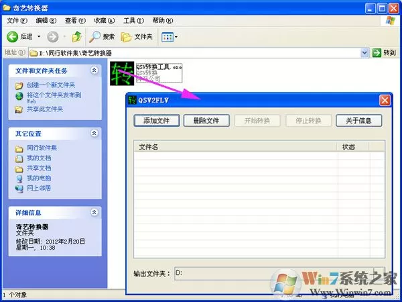This screenshot has width=402, height=302.
Task: Click the 输出文件夹 path field
Action: tap(274, 273)
